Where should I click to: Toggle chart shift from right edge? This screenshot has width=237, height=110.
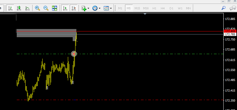(x=74, y=8)
